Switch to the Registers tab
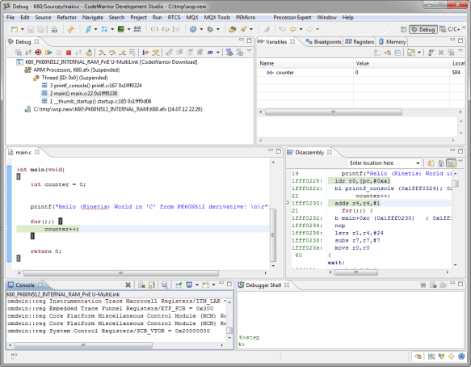The height and width of the screenshot is (367, 471). point(360,42)
